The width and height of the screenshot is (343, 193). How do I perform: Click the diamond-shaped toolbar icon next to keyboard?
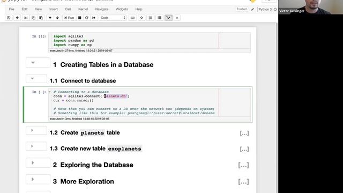coord(141,18)
